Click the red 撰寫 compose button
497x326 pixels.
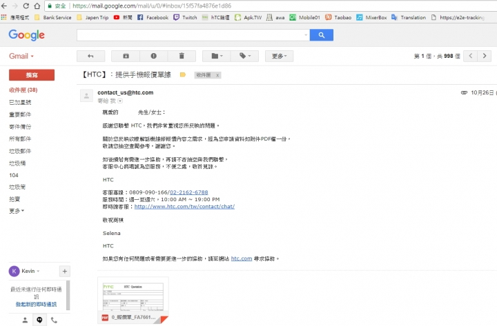pos(32,75)
